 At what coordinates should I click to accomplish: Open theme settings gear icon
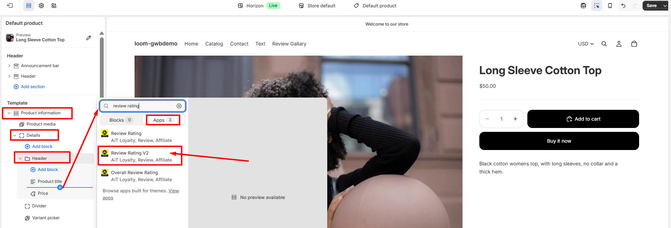tap(41, 6)
